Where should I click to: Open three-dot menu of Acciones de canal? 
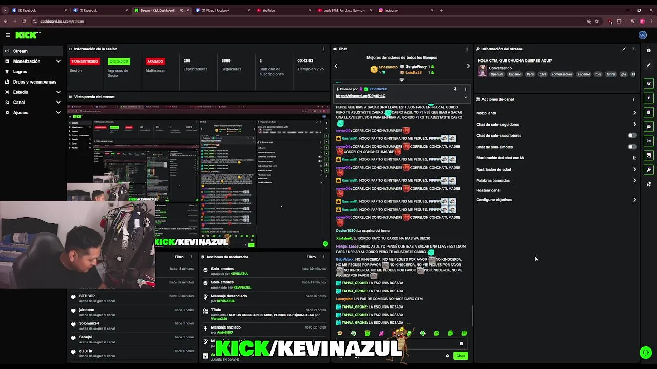[633, 99]
